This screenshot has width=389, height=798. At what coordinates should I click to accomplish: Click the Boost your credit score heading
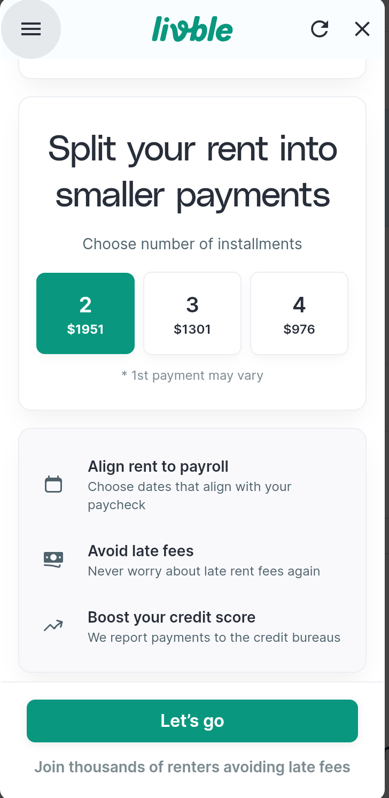tap(172, 617)
